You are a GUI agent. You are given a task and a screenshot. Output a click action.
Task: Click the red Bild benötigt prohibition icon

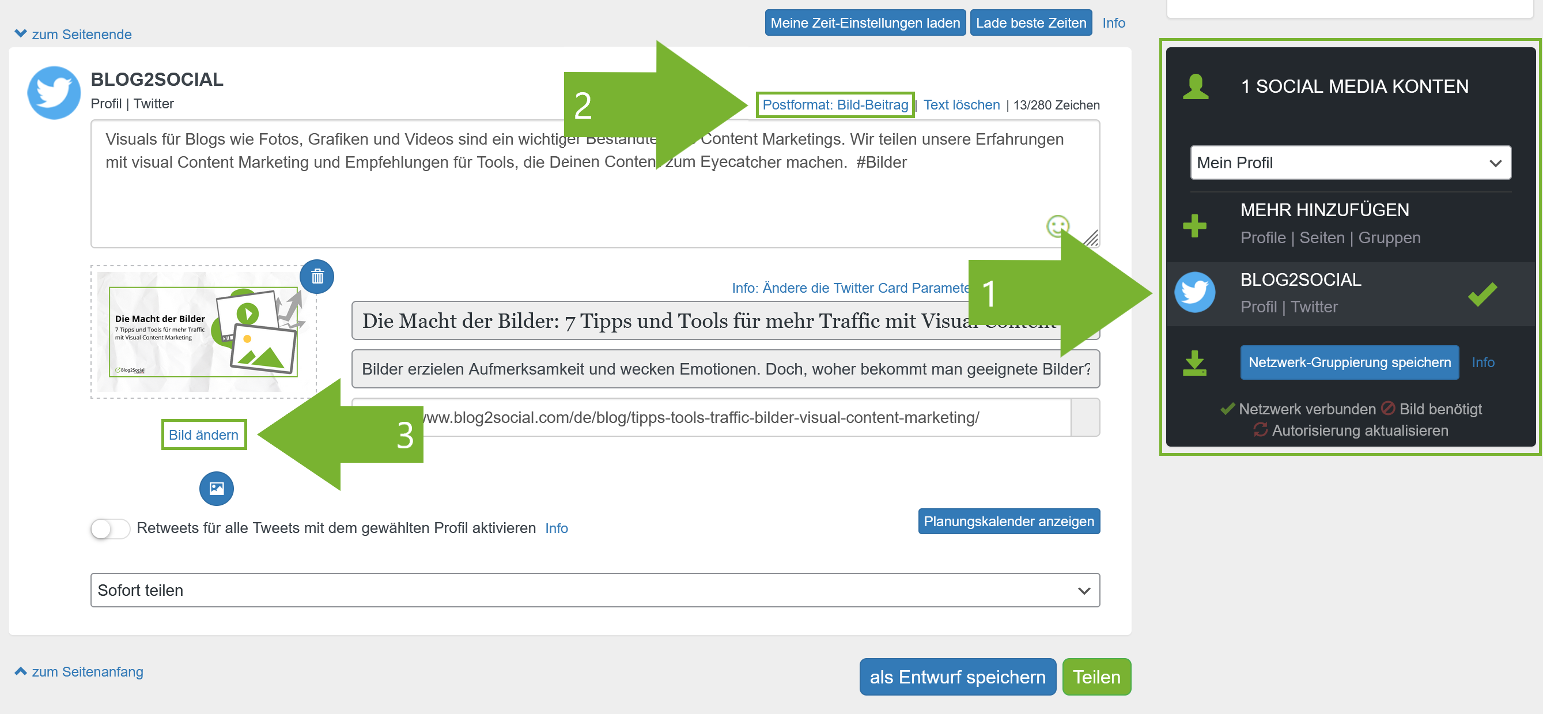1388,408
